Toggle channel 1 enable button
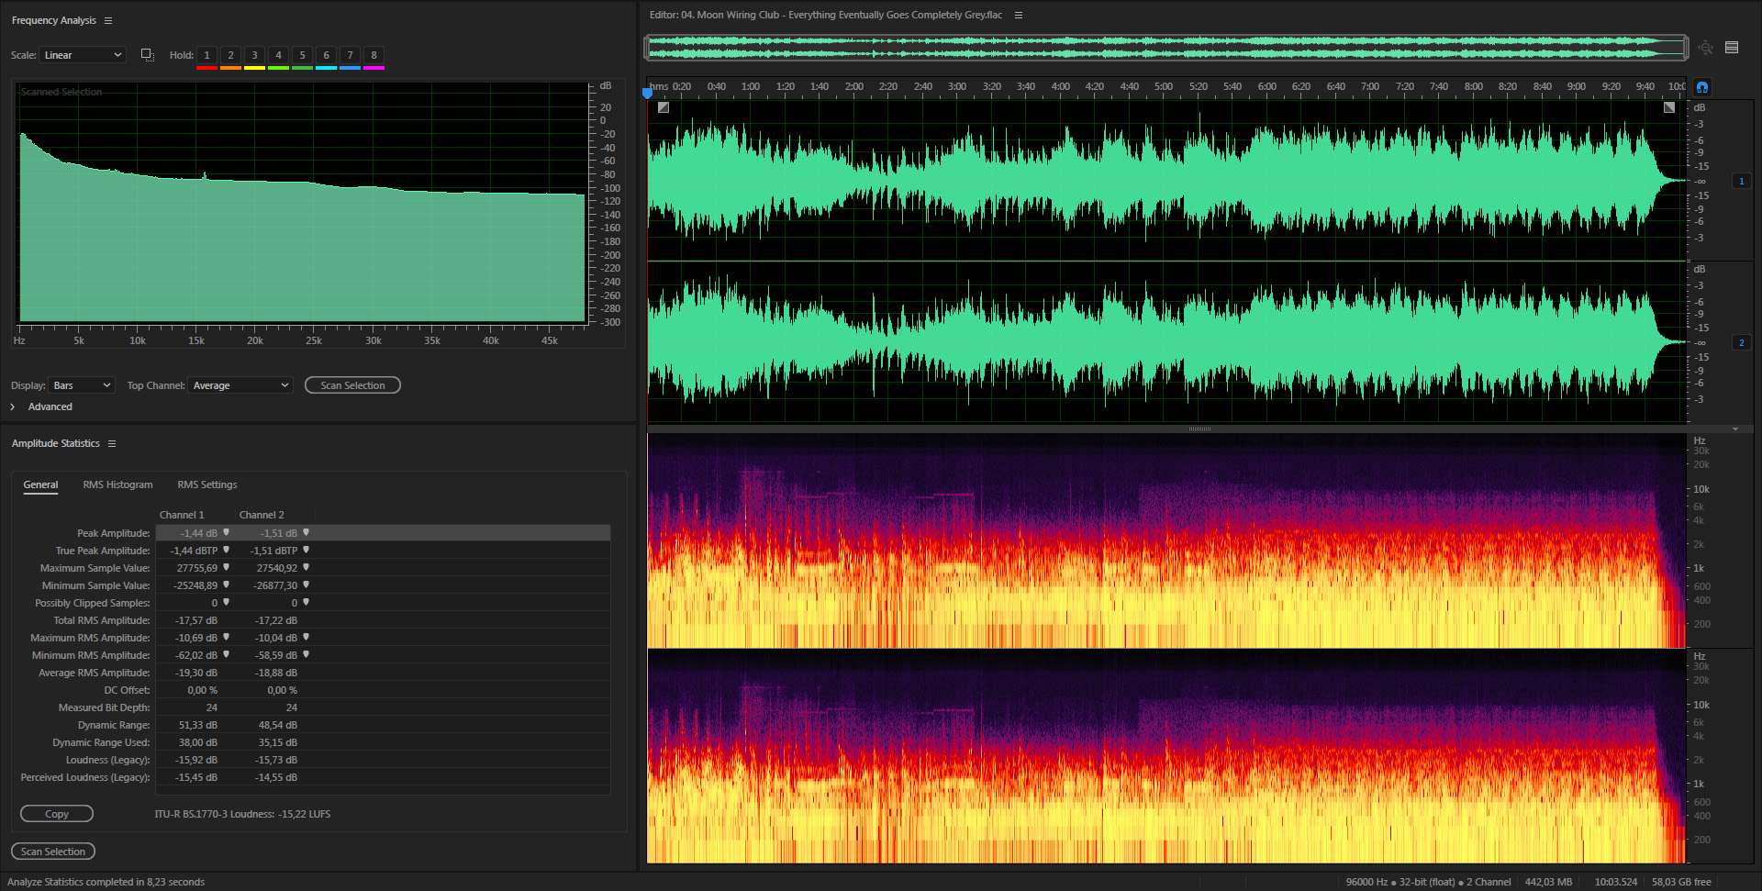 pos(1741,182)
